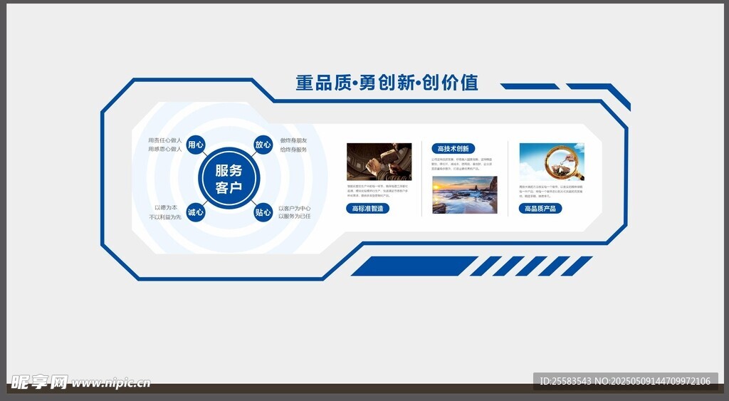Click the 用心 circle badge
This screenshot has width=729, height=401.
195,145
